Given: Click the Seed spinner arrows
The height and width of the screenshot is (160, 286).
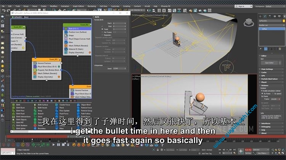Looking at the screenshot, I should (125, 68).
